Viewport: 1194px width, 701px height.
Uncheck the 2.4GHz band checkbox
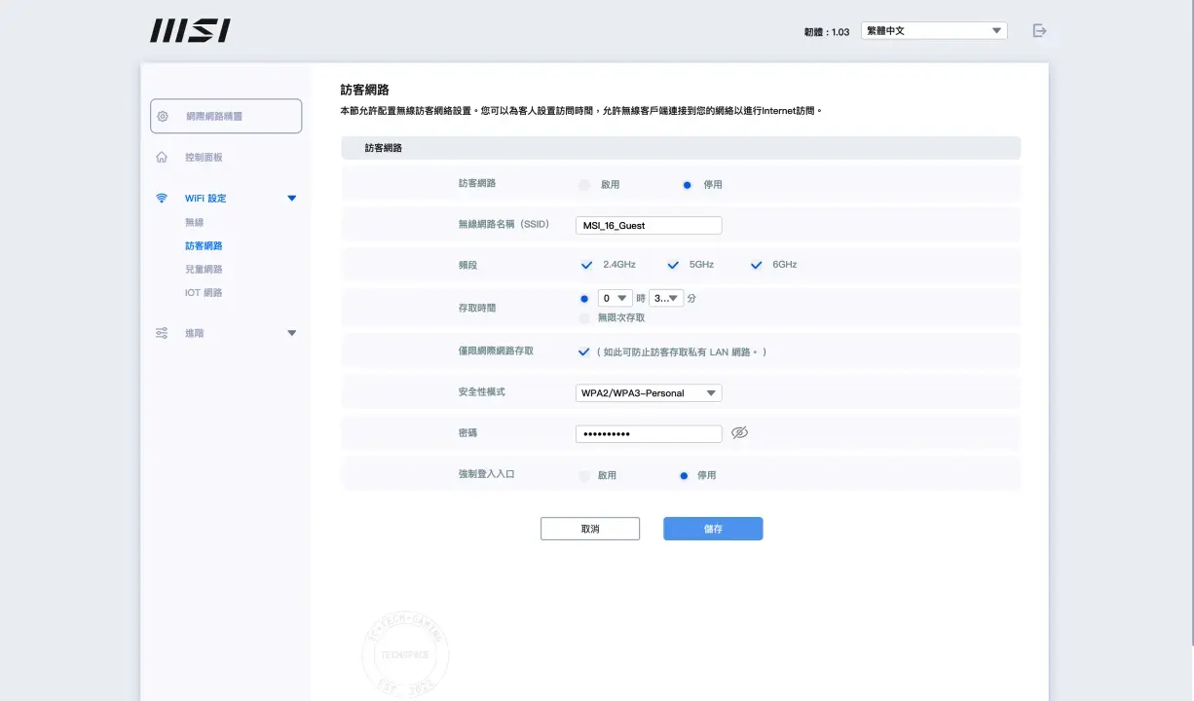[586, 265]
